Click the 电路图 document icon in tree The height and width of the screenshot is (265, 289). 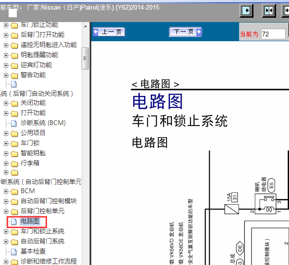point(14,221)
